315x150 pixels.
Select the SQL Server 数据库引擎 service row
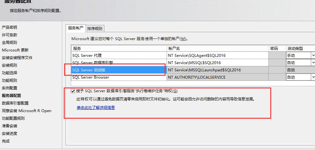pyautogui.click(x=119, y=63)
